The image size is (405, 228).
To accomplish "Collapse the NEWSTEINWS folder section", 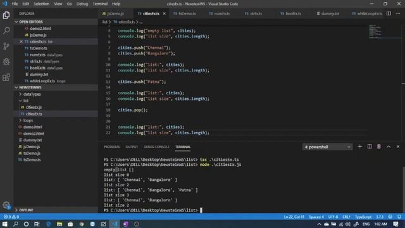I will [x=56, y=87].
